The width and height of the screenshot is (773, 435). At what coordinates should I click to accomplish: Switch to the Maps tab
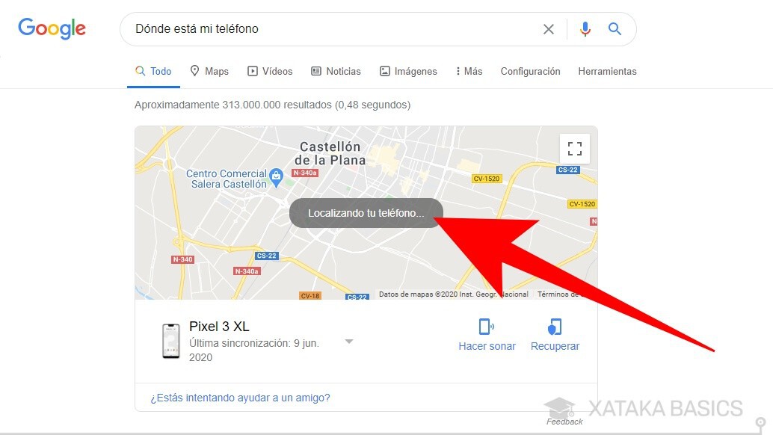click(x=209, y=72)
